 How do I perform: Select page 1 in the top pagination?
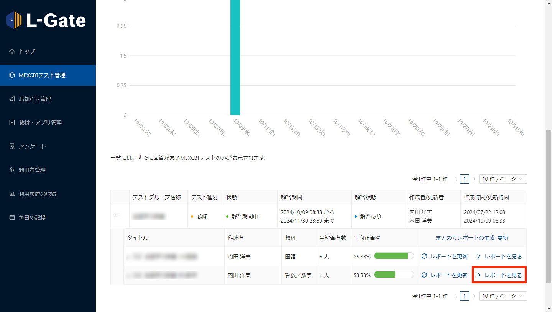(464, 179)
